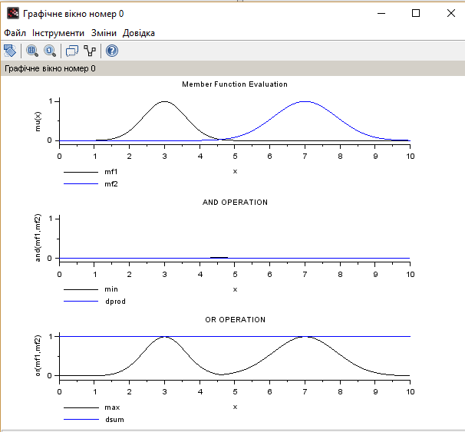The height and width of the screenshot is (432, 465).
Task: Click the 'Графічне вікно номер 0' info bar
Action: pos(232,68)
